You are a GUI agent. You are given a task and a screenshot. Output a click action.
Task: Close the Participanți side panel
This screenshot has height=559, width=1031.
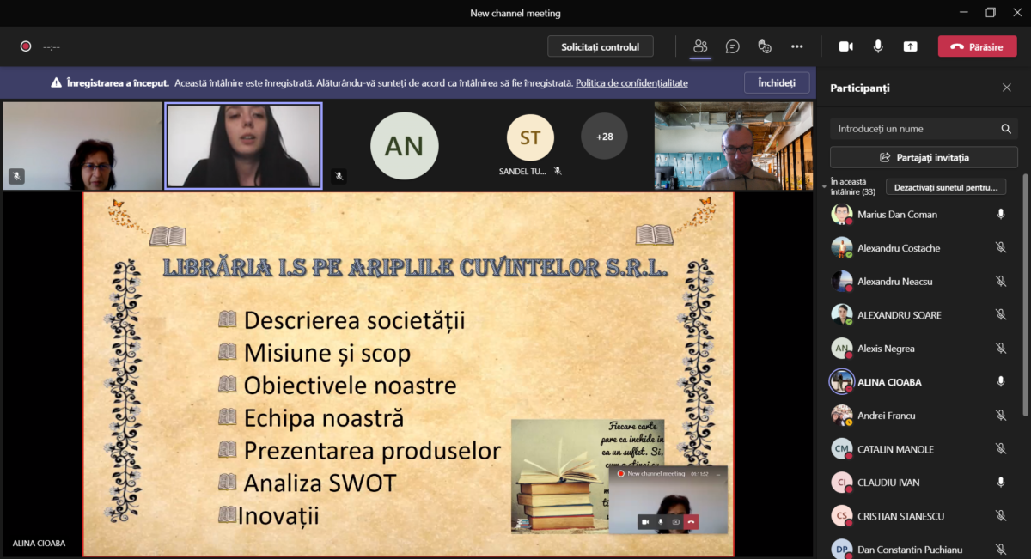point(1006,88)
